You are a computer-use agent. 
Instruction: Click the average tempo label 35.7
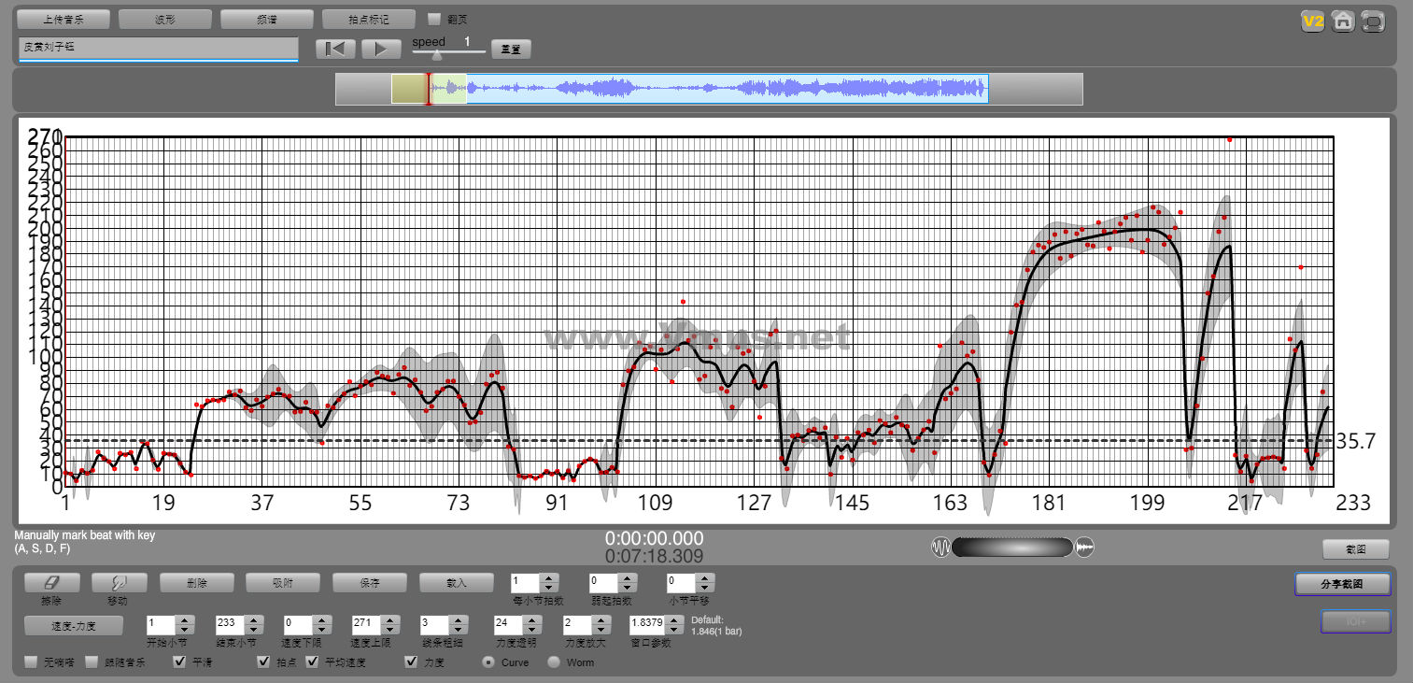[x=1355, y=441]
